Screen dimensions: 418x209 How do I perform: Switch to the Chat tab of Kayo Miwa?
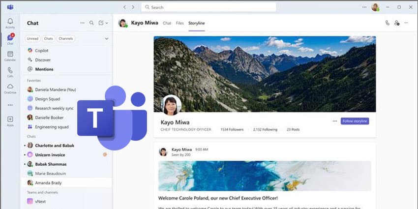pyautogui.click(x=167, y=23)
